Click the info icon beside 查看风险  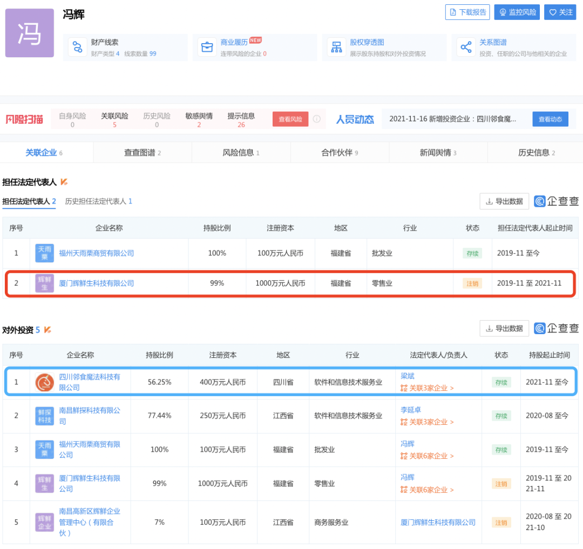pyautogui.click(x=317, y=119)
